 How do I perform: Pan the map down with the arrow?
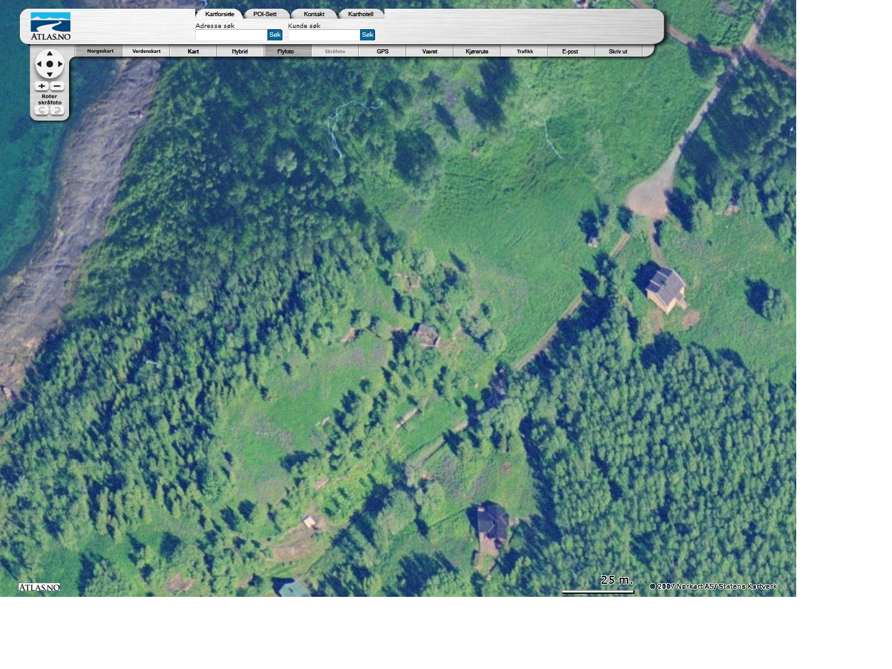pyautogui.click(x=50, y=75)
